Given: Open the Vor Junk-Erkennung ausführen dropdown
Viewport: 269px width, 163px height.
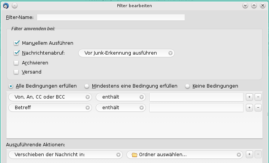Looking at the screenshot, I should coord(126,53).
